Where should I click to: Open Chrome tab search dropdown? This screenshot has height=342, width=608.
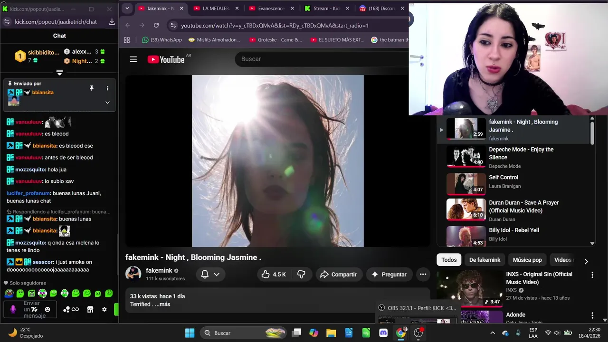(127, 9)
